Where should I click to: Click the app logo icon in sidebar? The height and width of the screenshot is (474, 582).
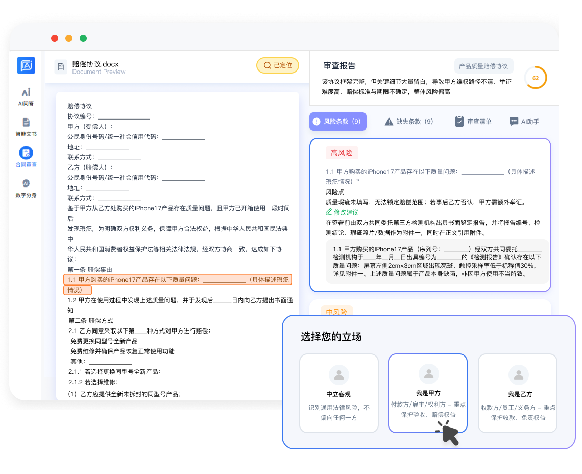point(26,65)
